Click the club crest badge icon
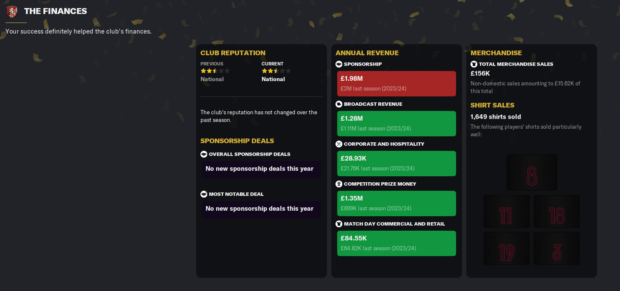 point(12,11)
